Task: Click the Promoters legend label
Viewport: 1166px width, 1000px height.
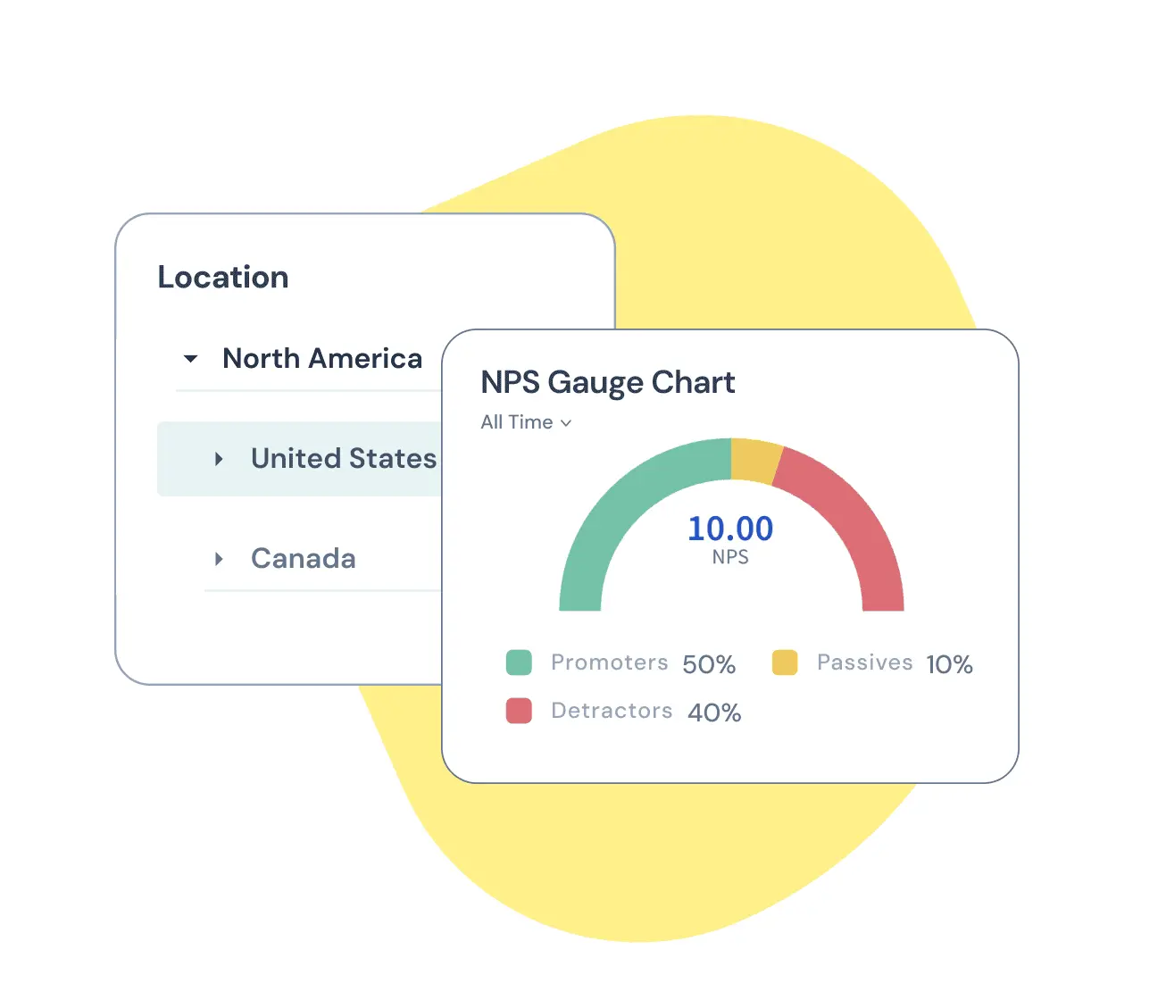Action: point(609,662)
